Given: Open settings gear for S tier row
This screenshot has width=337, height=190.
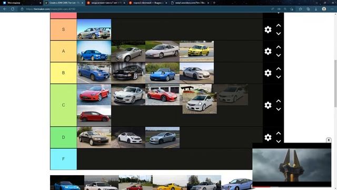Looking at the screenshot, I should coord(268,30).
